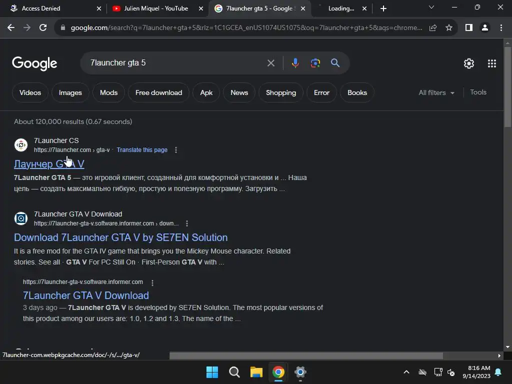
Task: Filter results by Books
Action: [357, 92]
